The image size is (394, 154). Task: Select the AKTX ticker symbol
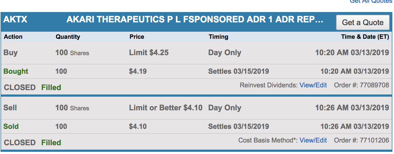click(x=15, y=20)
